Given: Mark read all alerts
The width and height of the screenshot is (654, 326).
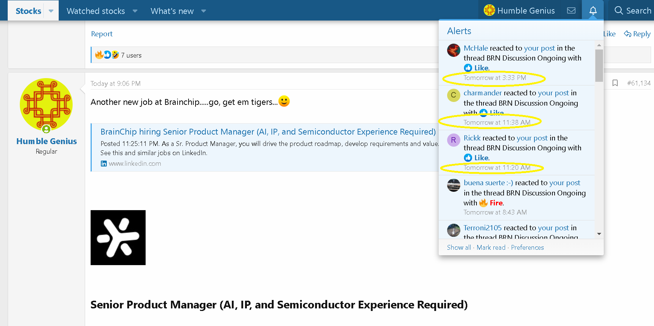Looking at the screenshot, I should 491,248.
